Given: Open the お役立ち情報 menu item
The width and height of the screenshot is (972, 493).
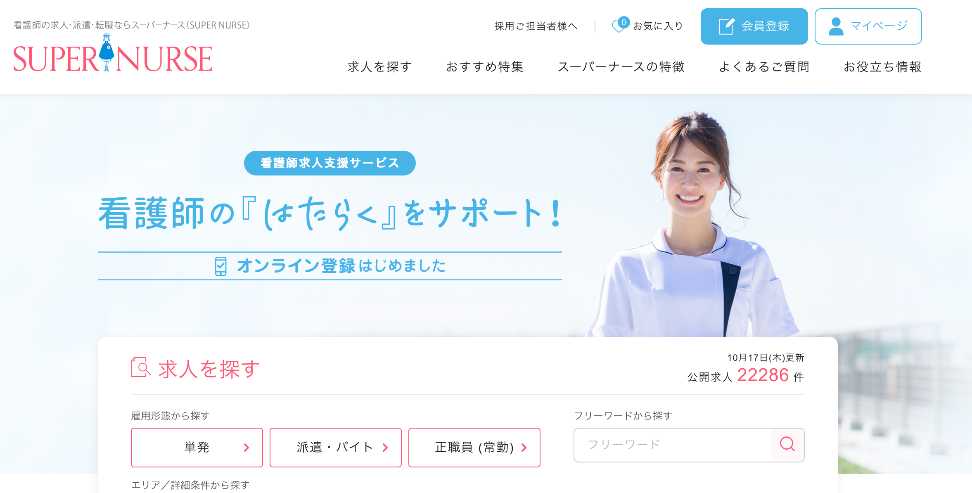Looking at the screenshot, I should [x=882, y=67].
